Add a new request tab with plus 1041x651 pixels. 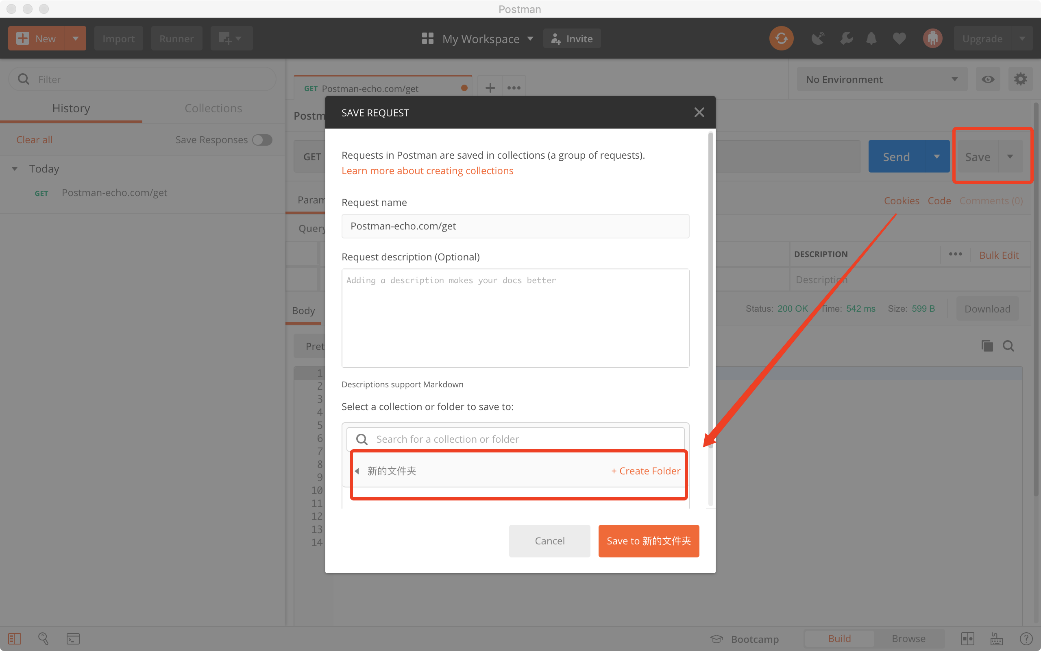[x=490, y=88]
